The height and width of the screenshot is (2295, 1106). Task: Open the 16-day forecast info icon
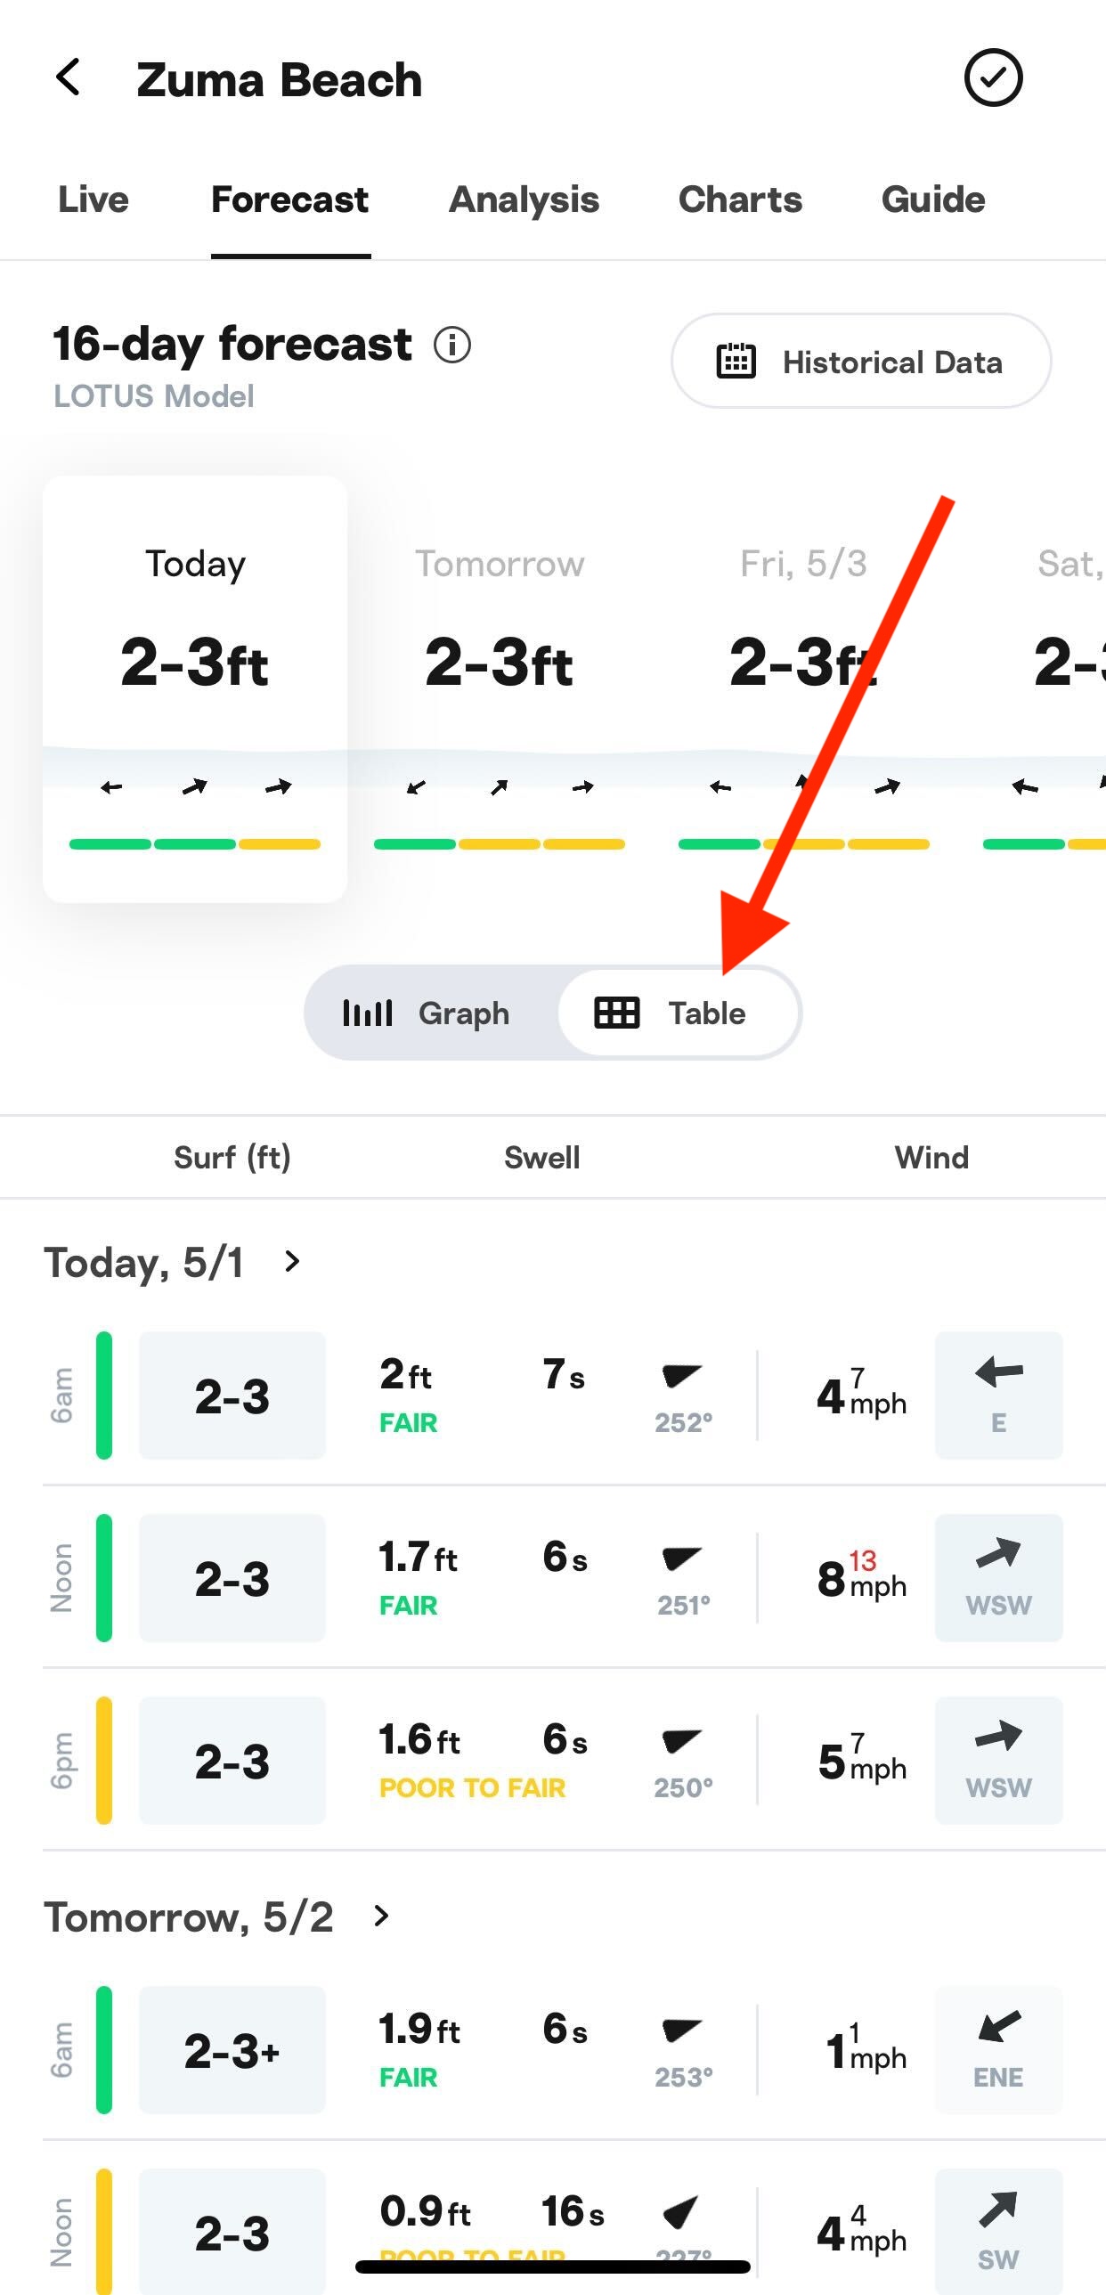click(452, 345)
